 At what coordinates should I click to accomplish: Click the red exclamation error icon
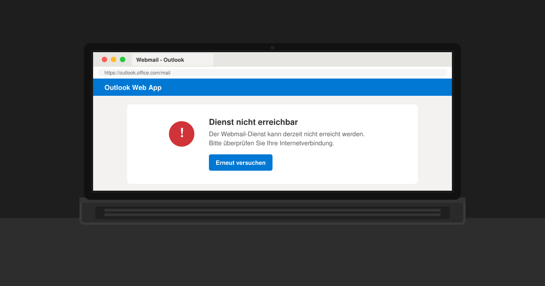(x=182, y=134)
